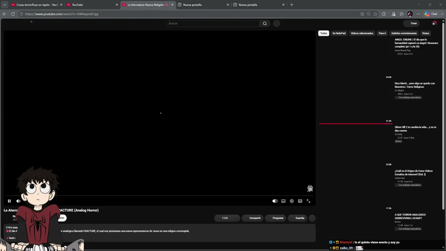Screen dimensions: 446x251
Task: Close the "La Aterradora Nueva Religión" tab
Action: (x=172, y=5)
